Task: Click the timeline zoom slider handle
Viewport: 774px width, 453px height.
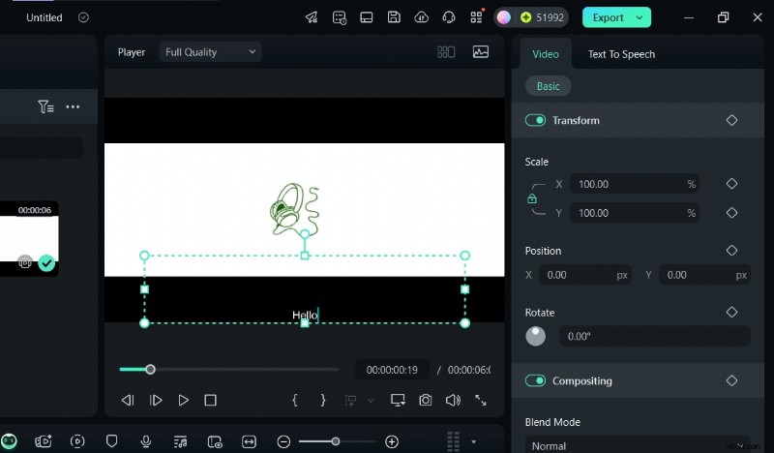Action: pyautogui.click(x=336, y=441)
